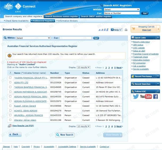This screenshot has width=162, height=150.
Task: Tick the checkbox for ADRN PTY LTD
Action: point(10,82)
